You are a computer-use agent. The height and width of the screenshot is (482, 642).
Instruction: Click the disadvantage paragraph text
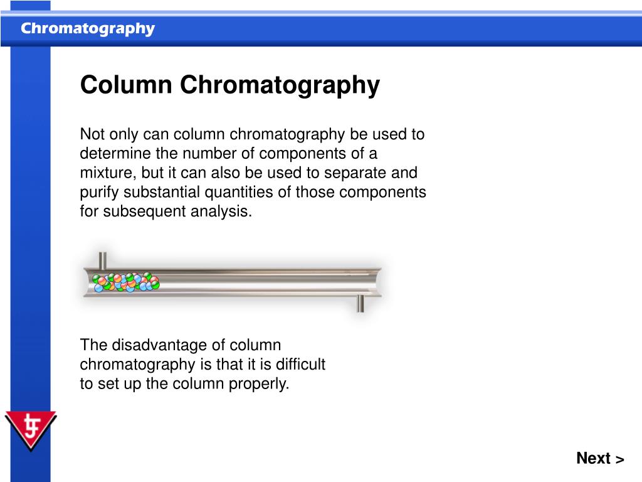click(203, 365)
